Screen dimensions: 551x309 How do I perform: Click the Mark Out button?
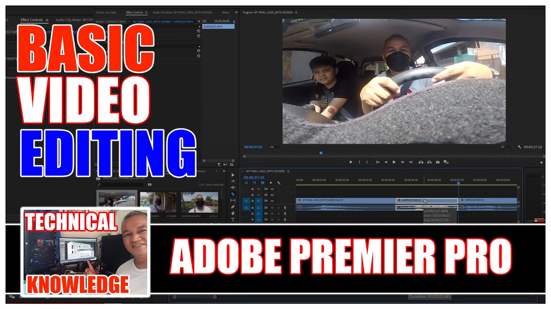[367, 162]
